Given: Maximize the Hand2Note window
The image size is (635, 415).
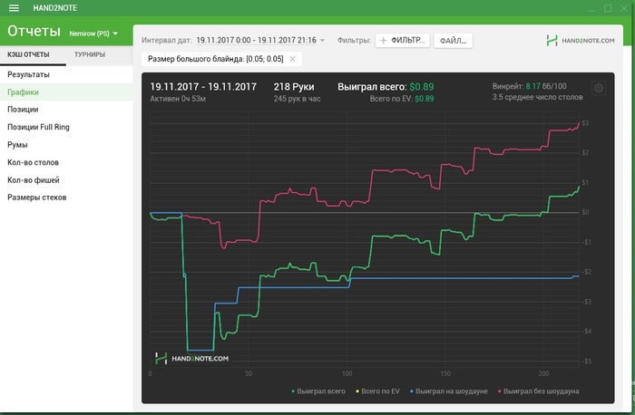Looking at the screenshot, I should click(x=608, y=8).
